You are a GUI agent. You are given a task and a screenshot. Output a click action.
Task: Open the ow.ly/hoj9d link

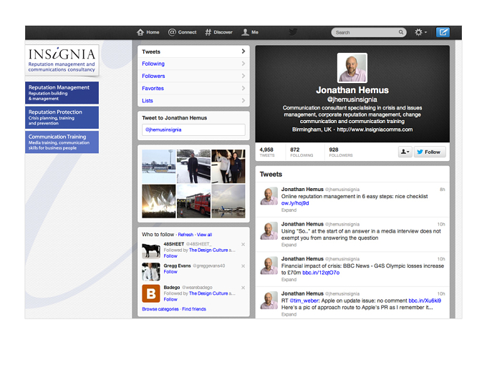pyautogui.click(x=295, y=203)
